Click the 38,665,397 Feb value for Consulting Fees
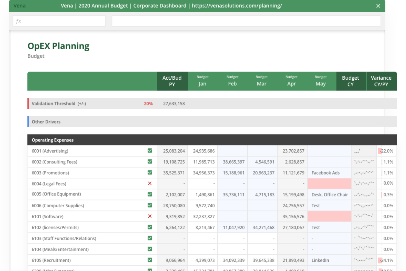 [234, 162]
